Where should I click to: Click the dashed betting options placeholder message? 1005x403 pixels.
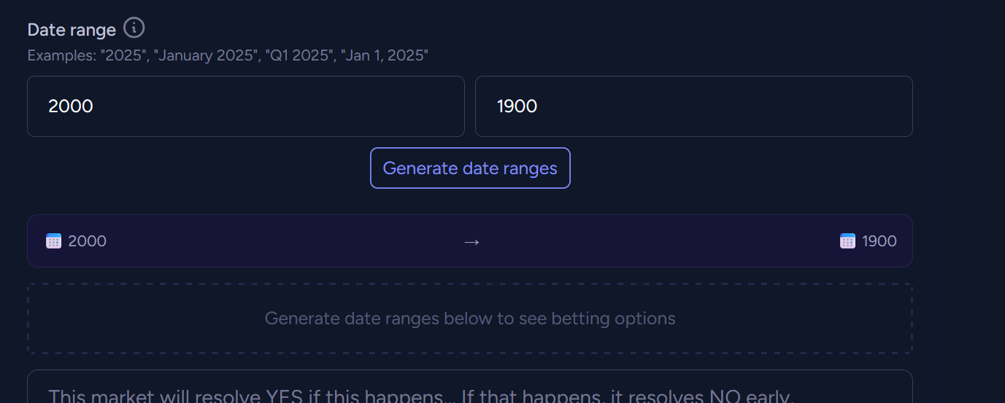(x=470, y=318)
